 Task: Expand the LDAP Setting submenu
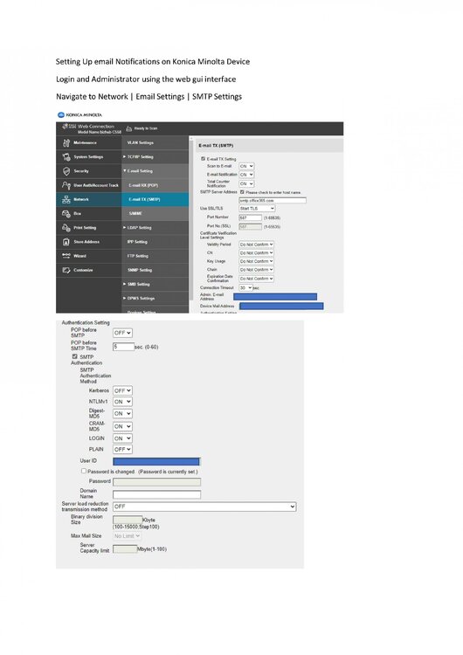(155, 228)
